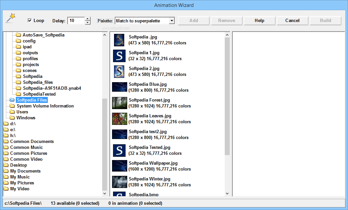The image size is (348, 210).
Task: Select the Users folder in the tree
Action: click(22, 112)
